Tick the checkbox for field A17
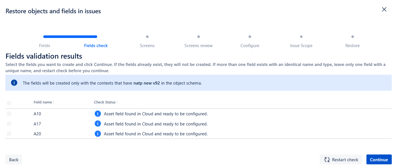396x168 pixels. (x=9, y=123)
